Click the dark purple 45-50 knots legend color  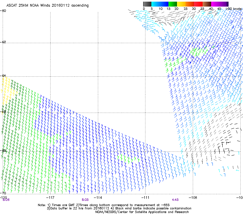coord(224,4)
